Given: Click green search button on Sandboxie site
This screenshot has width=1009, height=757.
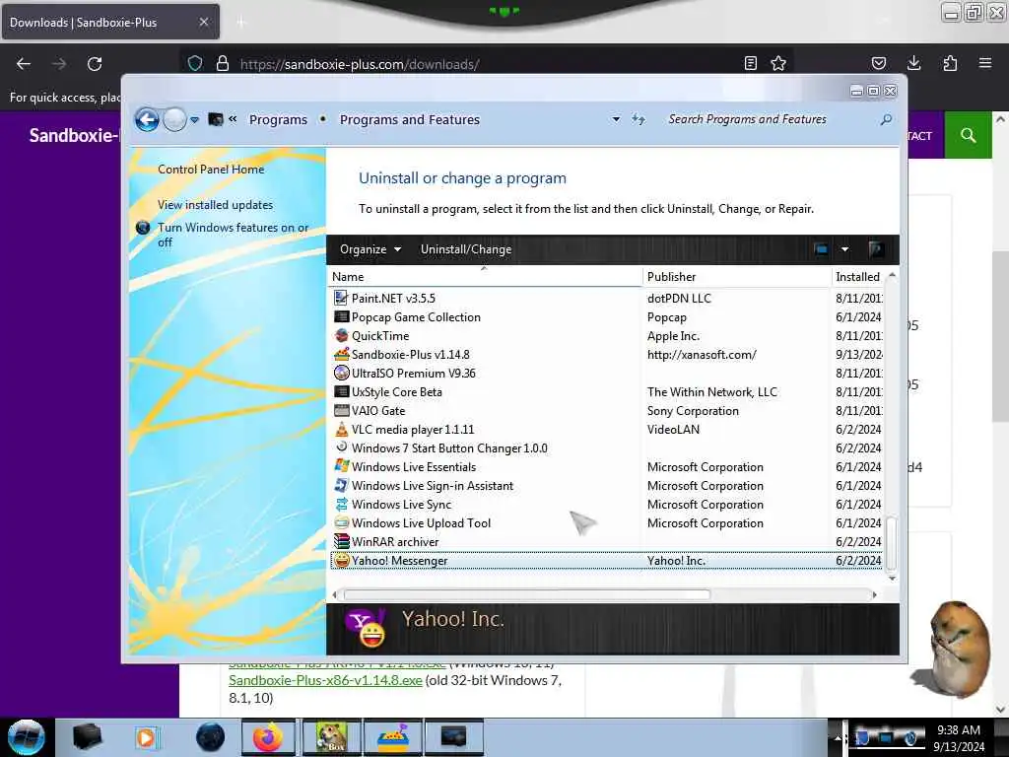Looking at the screenshot, I should click(x=968, y=135).
